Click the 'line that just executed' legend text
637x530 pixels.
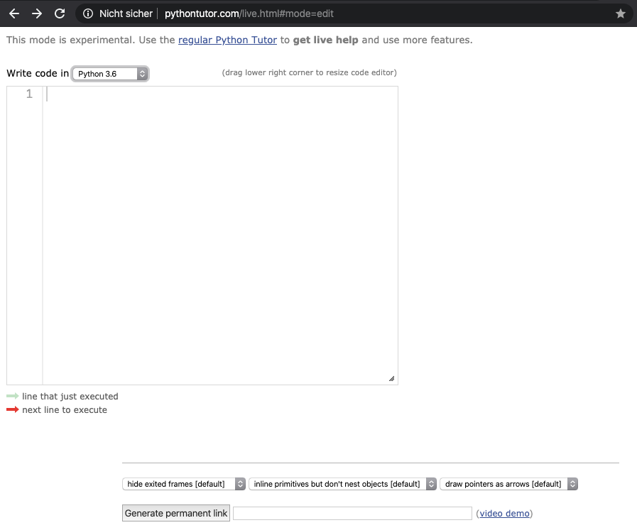(x=70, y=396)
